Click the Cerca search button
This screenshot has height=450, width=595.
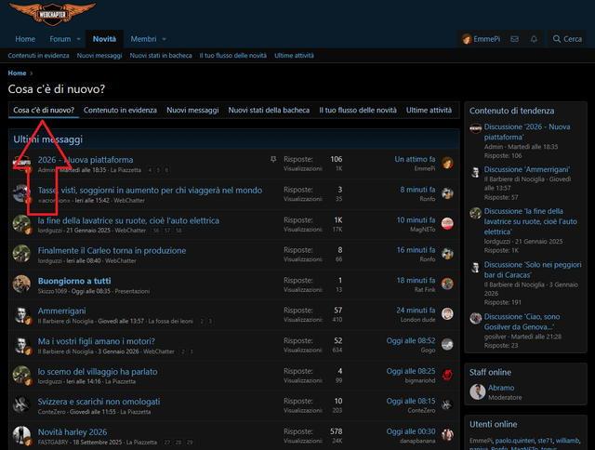click(x=567, y=39)
